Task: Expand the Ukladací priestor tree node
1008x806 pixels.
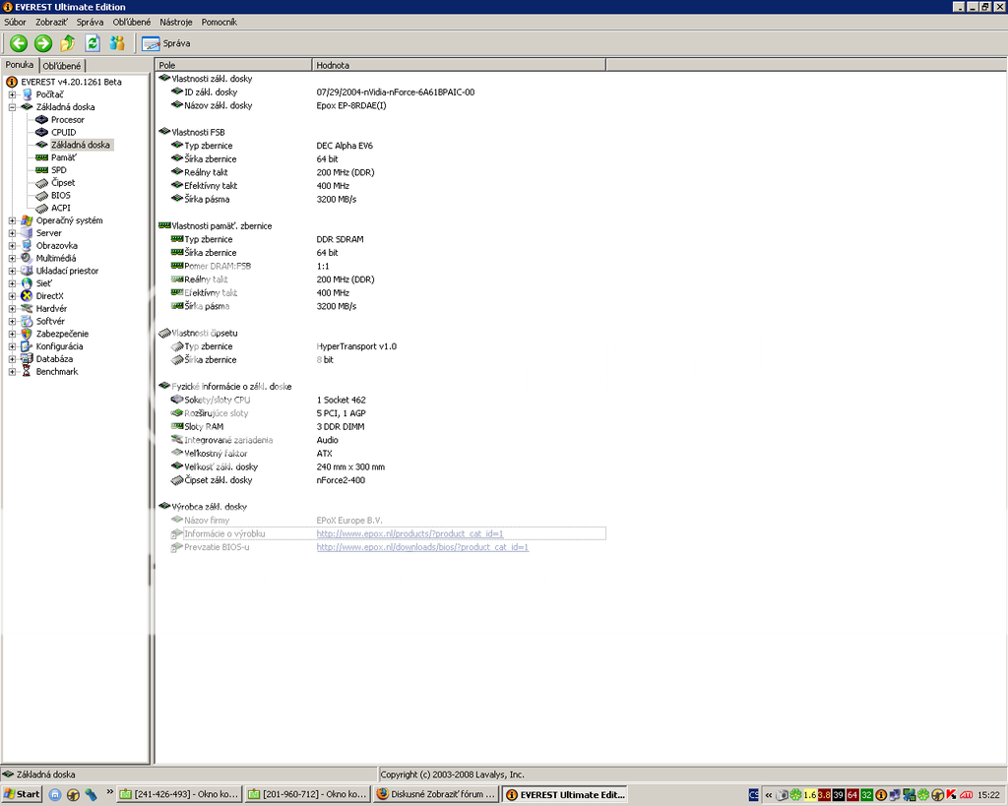Action: click(x=12, y=272)
